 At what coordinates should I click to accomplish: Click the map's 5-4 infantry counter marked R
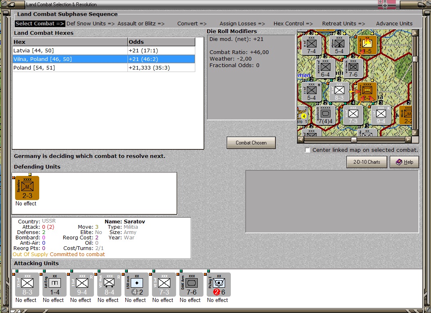[x=311, y=92]
